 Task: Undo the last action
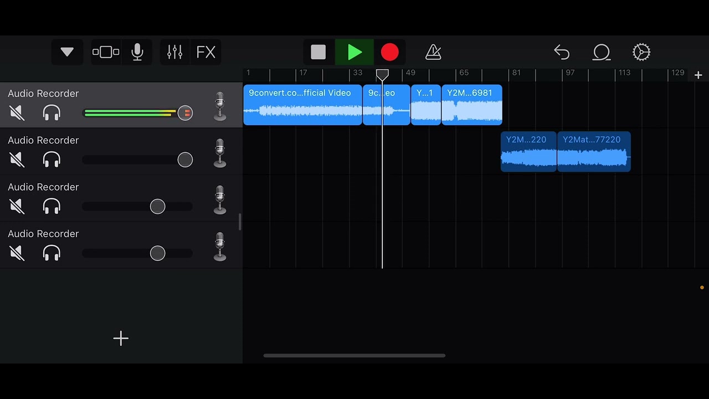(562, 52)
